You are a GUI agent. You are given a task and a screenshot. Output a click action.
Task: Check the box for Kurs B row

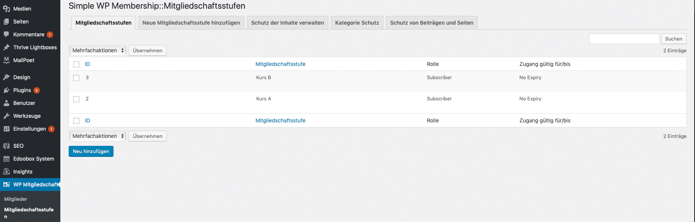pos(76,78)
